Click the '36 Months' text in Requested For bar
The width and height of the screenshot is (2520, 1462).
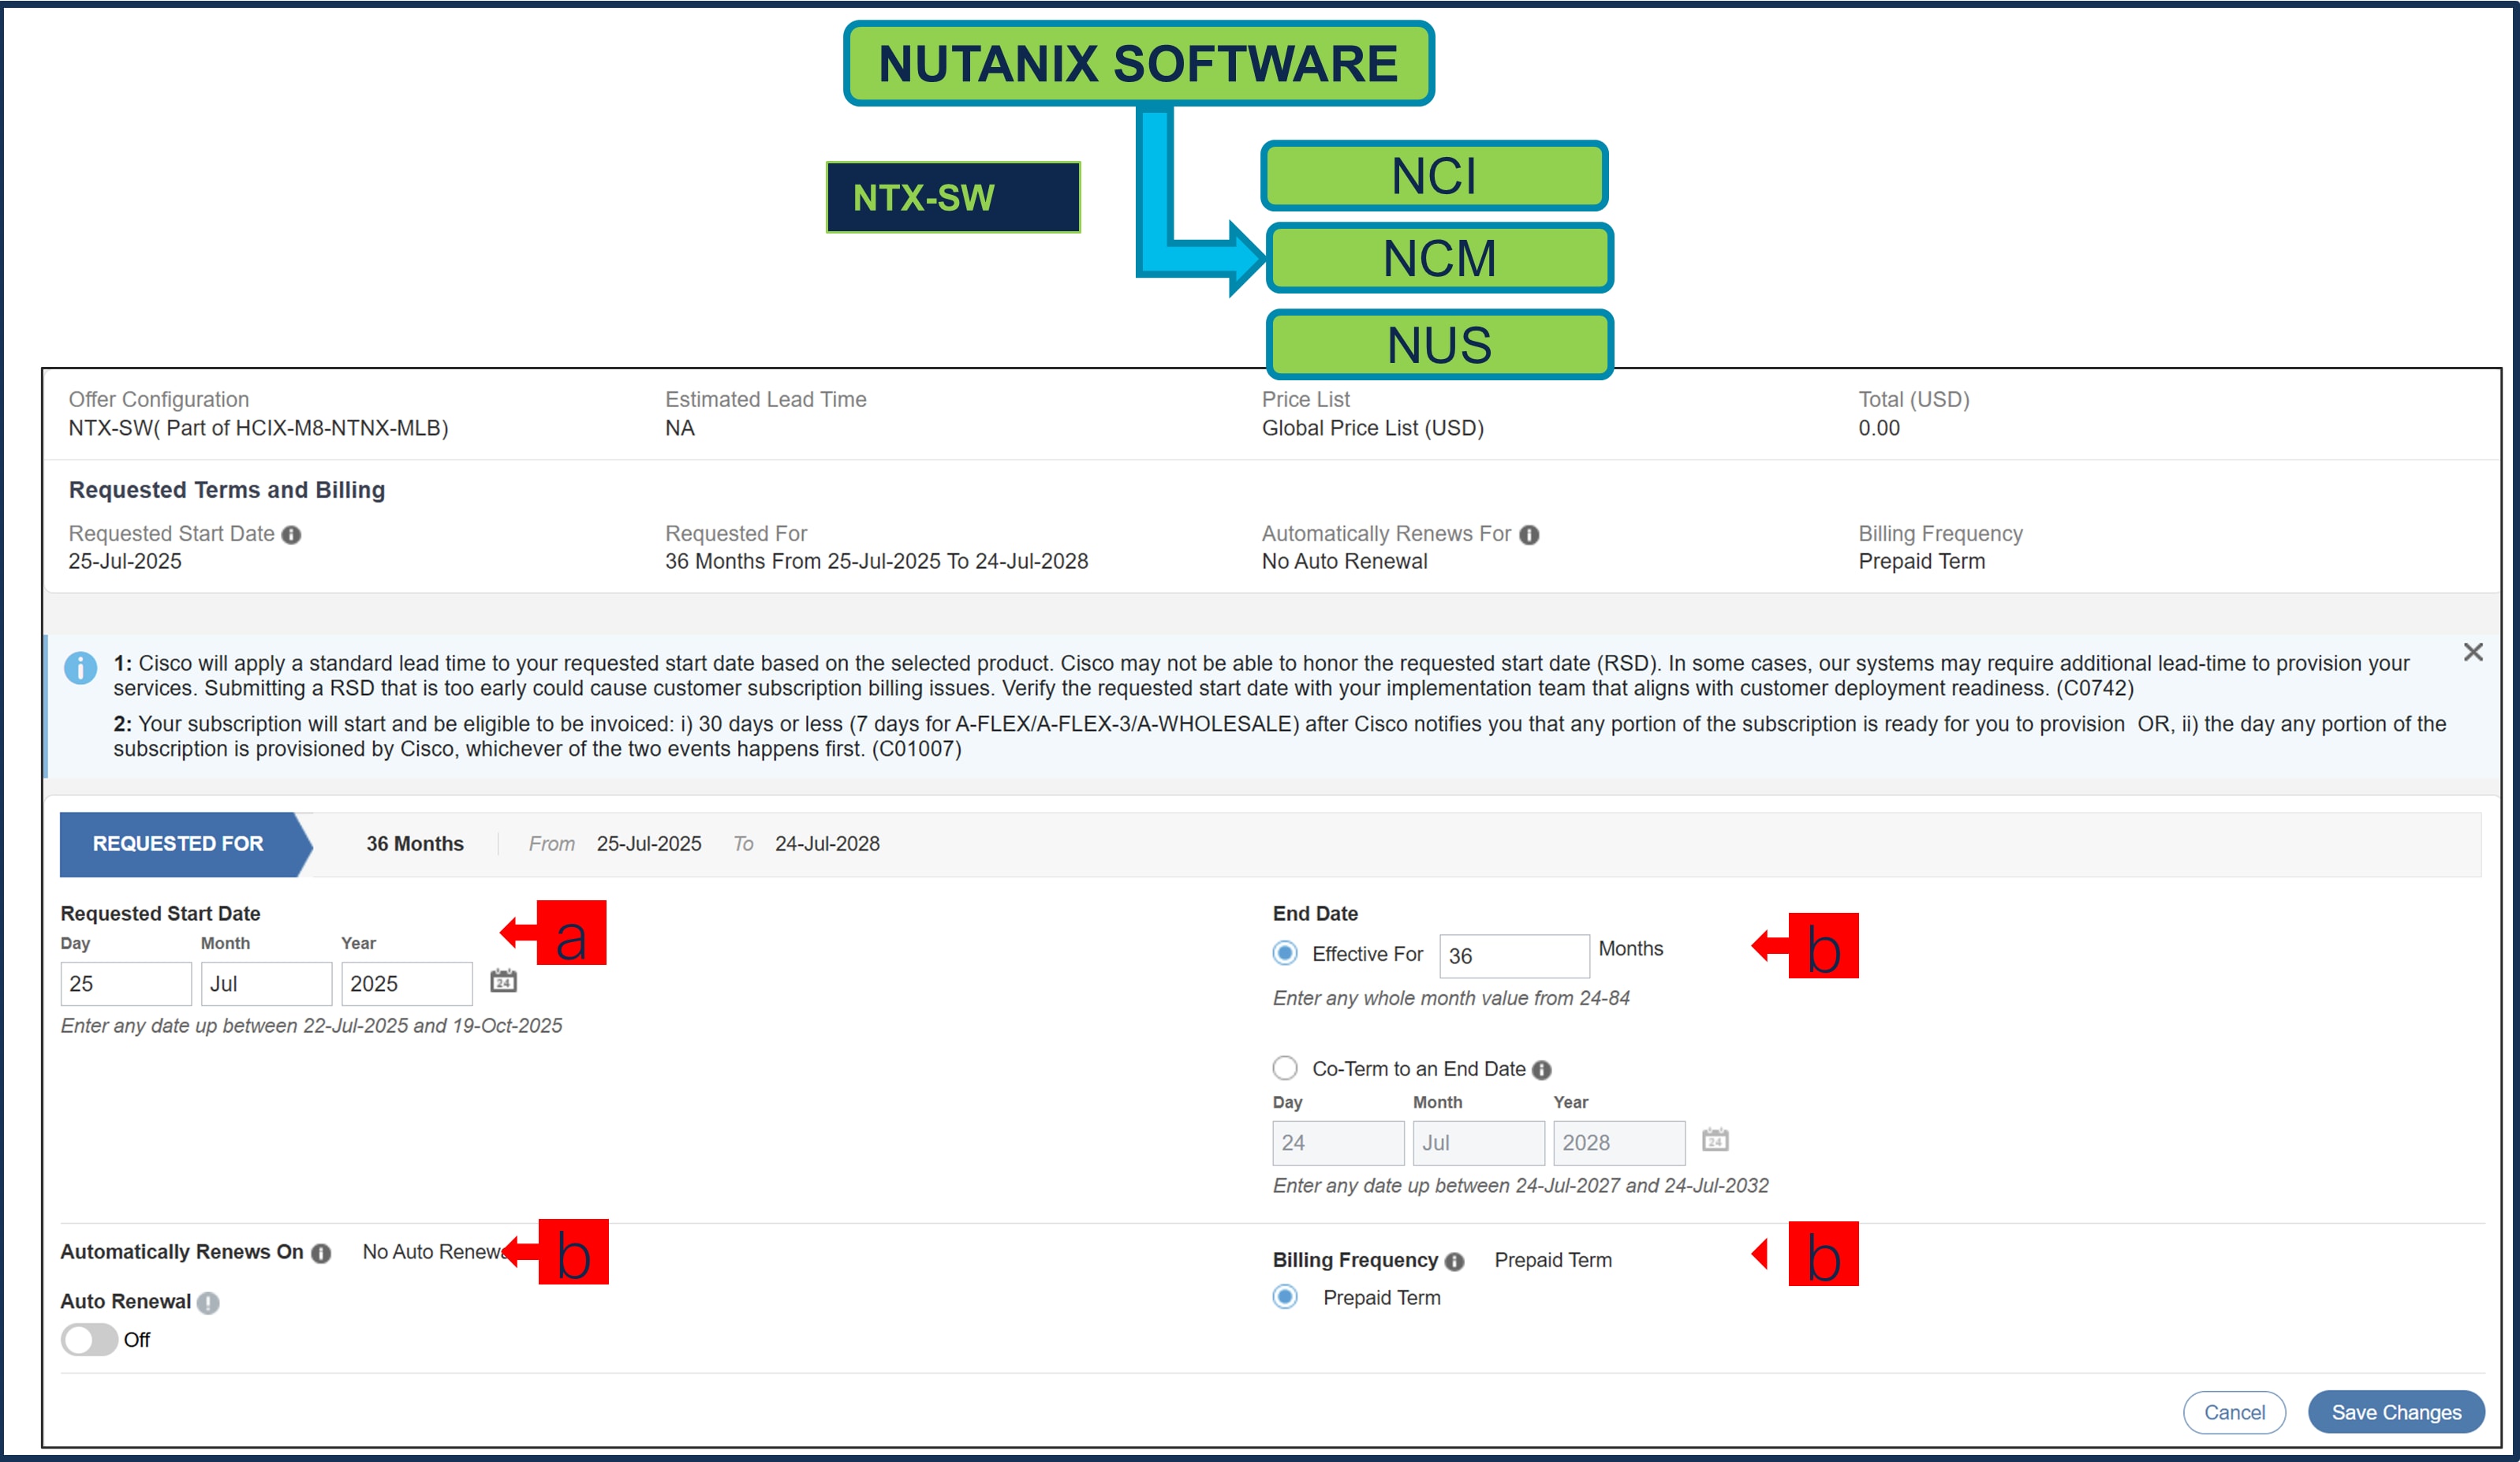tap(414, 844)
